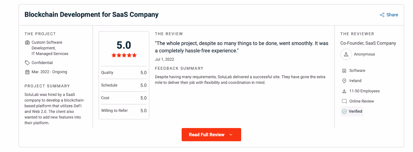Click the location pin icon beside Ireland
Image resolution: width=413 pixels, height=152 pixels.
[344, 81]
